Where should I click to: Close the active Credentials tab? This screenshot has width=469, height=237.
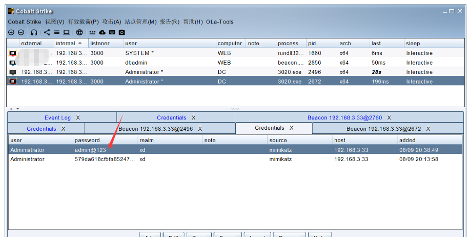click(x=291, y=128)
